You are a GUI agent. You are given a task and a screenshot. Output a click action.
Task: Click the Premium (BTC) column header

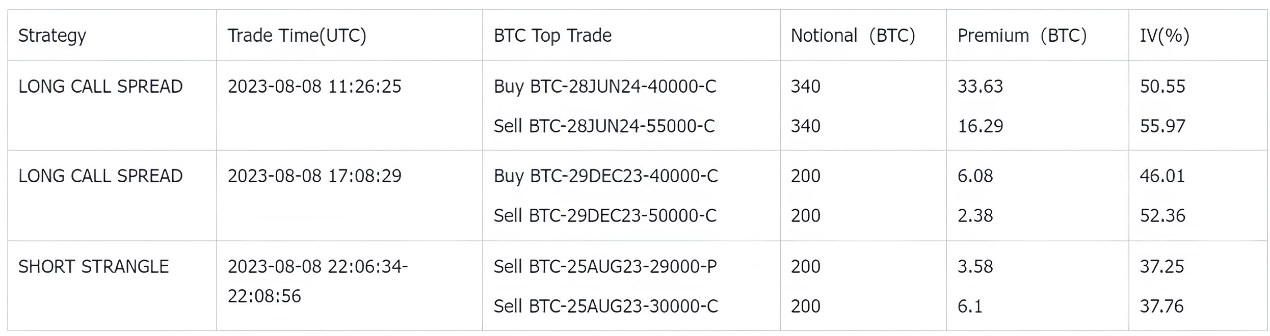coord(1022,36)
